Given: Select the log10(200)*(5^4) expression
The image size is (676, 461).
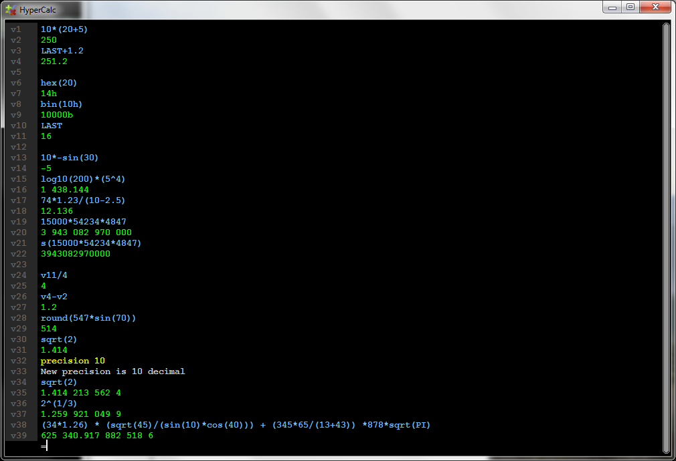Looking at the screenshot, I should coord(83,179).
